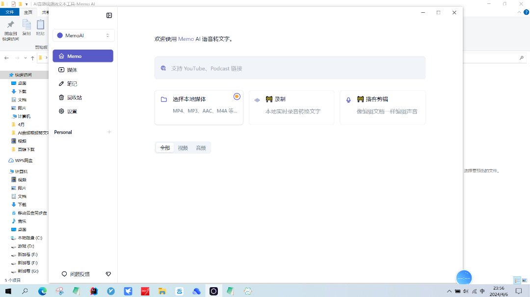
Task: Collapse the sidebar using the panel icon
Action: tap(109, 15)
